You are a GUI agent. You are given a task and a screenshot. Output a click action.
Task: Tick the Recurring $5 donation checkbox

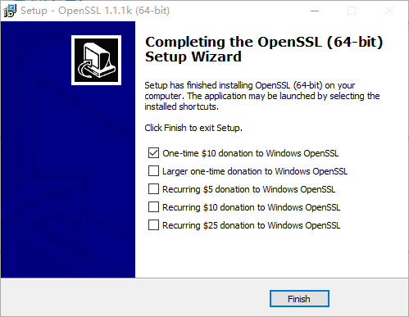click(153, 189)
